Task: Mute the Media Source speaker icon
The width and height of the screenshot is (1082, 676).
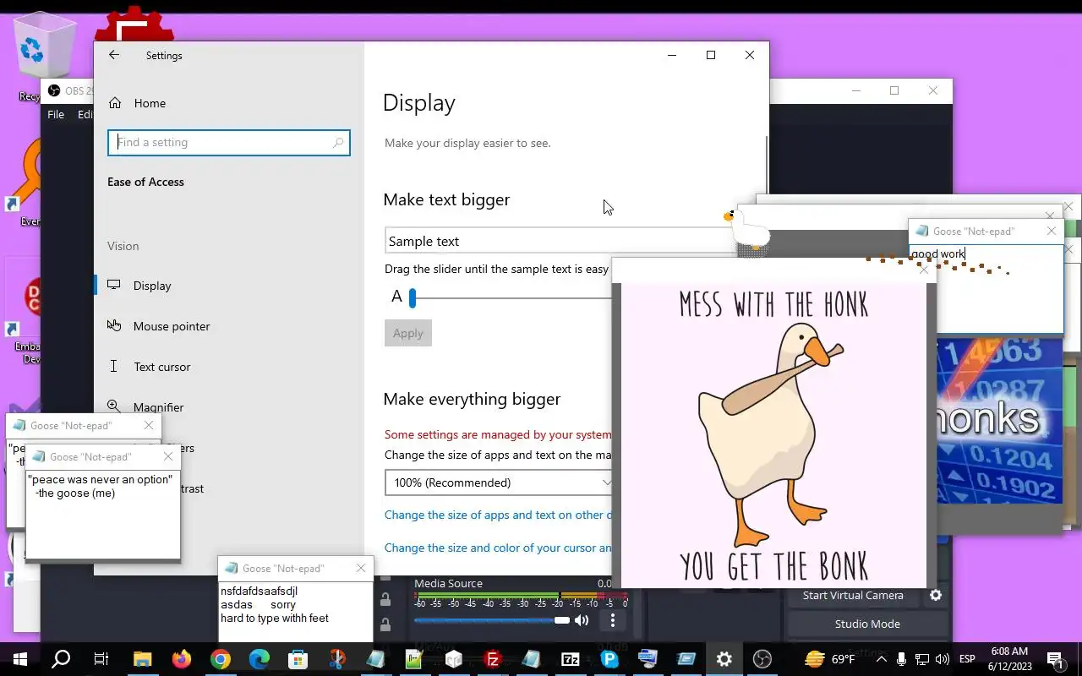Action: [582, 620]
